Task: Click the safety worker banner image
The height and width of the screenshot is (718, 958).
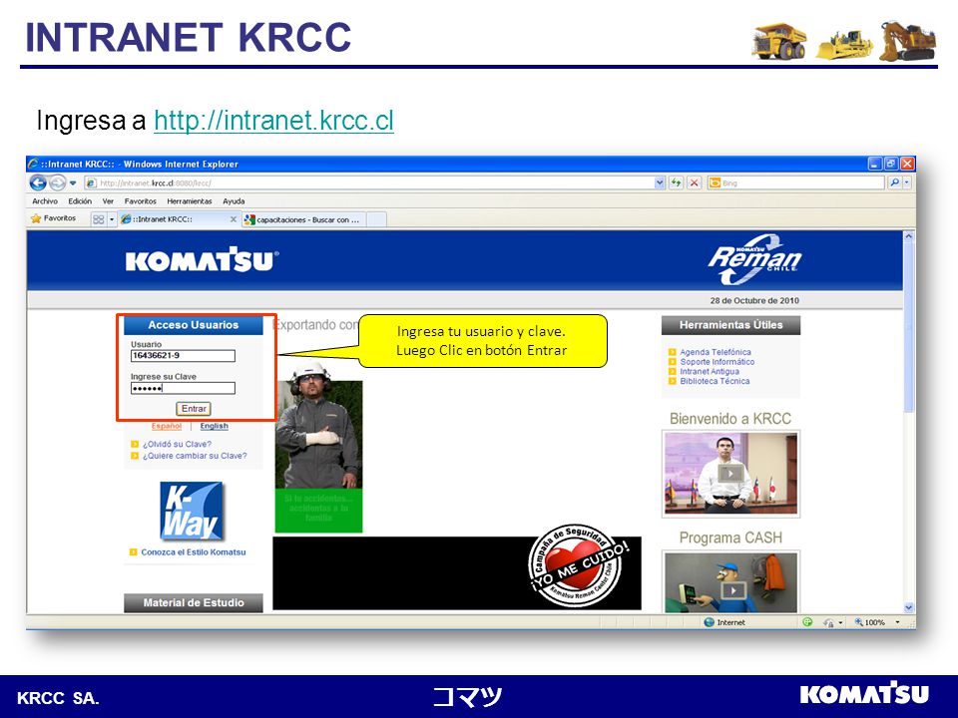Action: [318, 447]
